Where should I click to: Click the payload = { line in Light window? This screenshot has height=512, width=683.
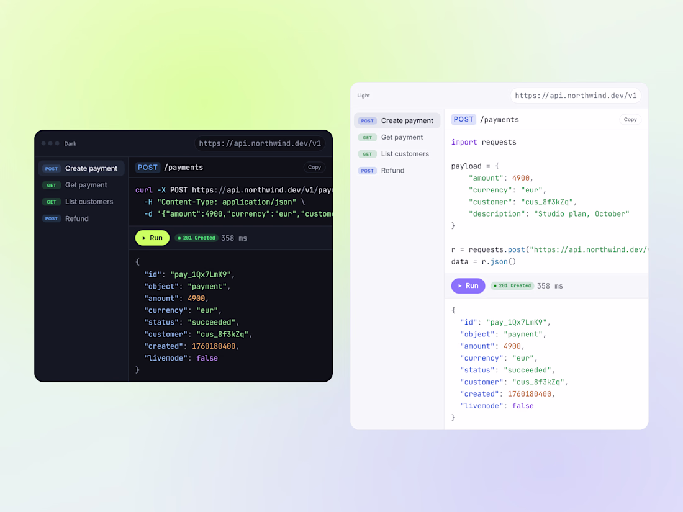click(475, 166)
